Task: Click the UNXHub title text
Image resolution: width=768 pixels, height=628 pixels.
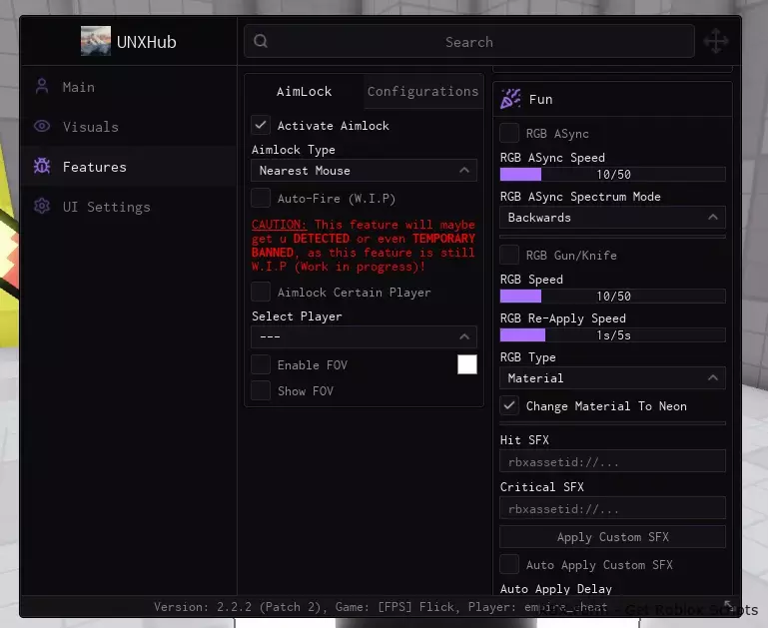Action: [x=147, y=42]
